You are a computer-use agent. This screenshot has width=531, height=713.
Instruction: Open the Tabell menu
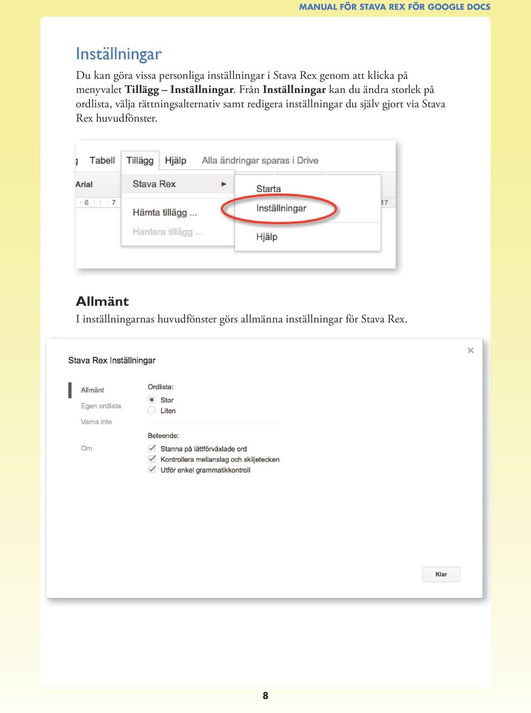tap(102, 160)
